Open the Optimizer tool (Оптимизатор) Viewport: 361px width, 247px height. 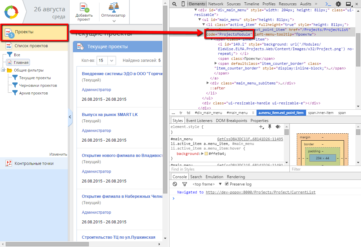click(x=114, y=8)
